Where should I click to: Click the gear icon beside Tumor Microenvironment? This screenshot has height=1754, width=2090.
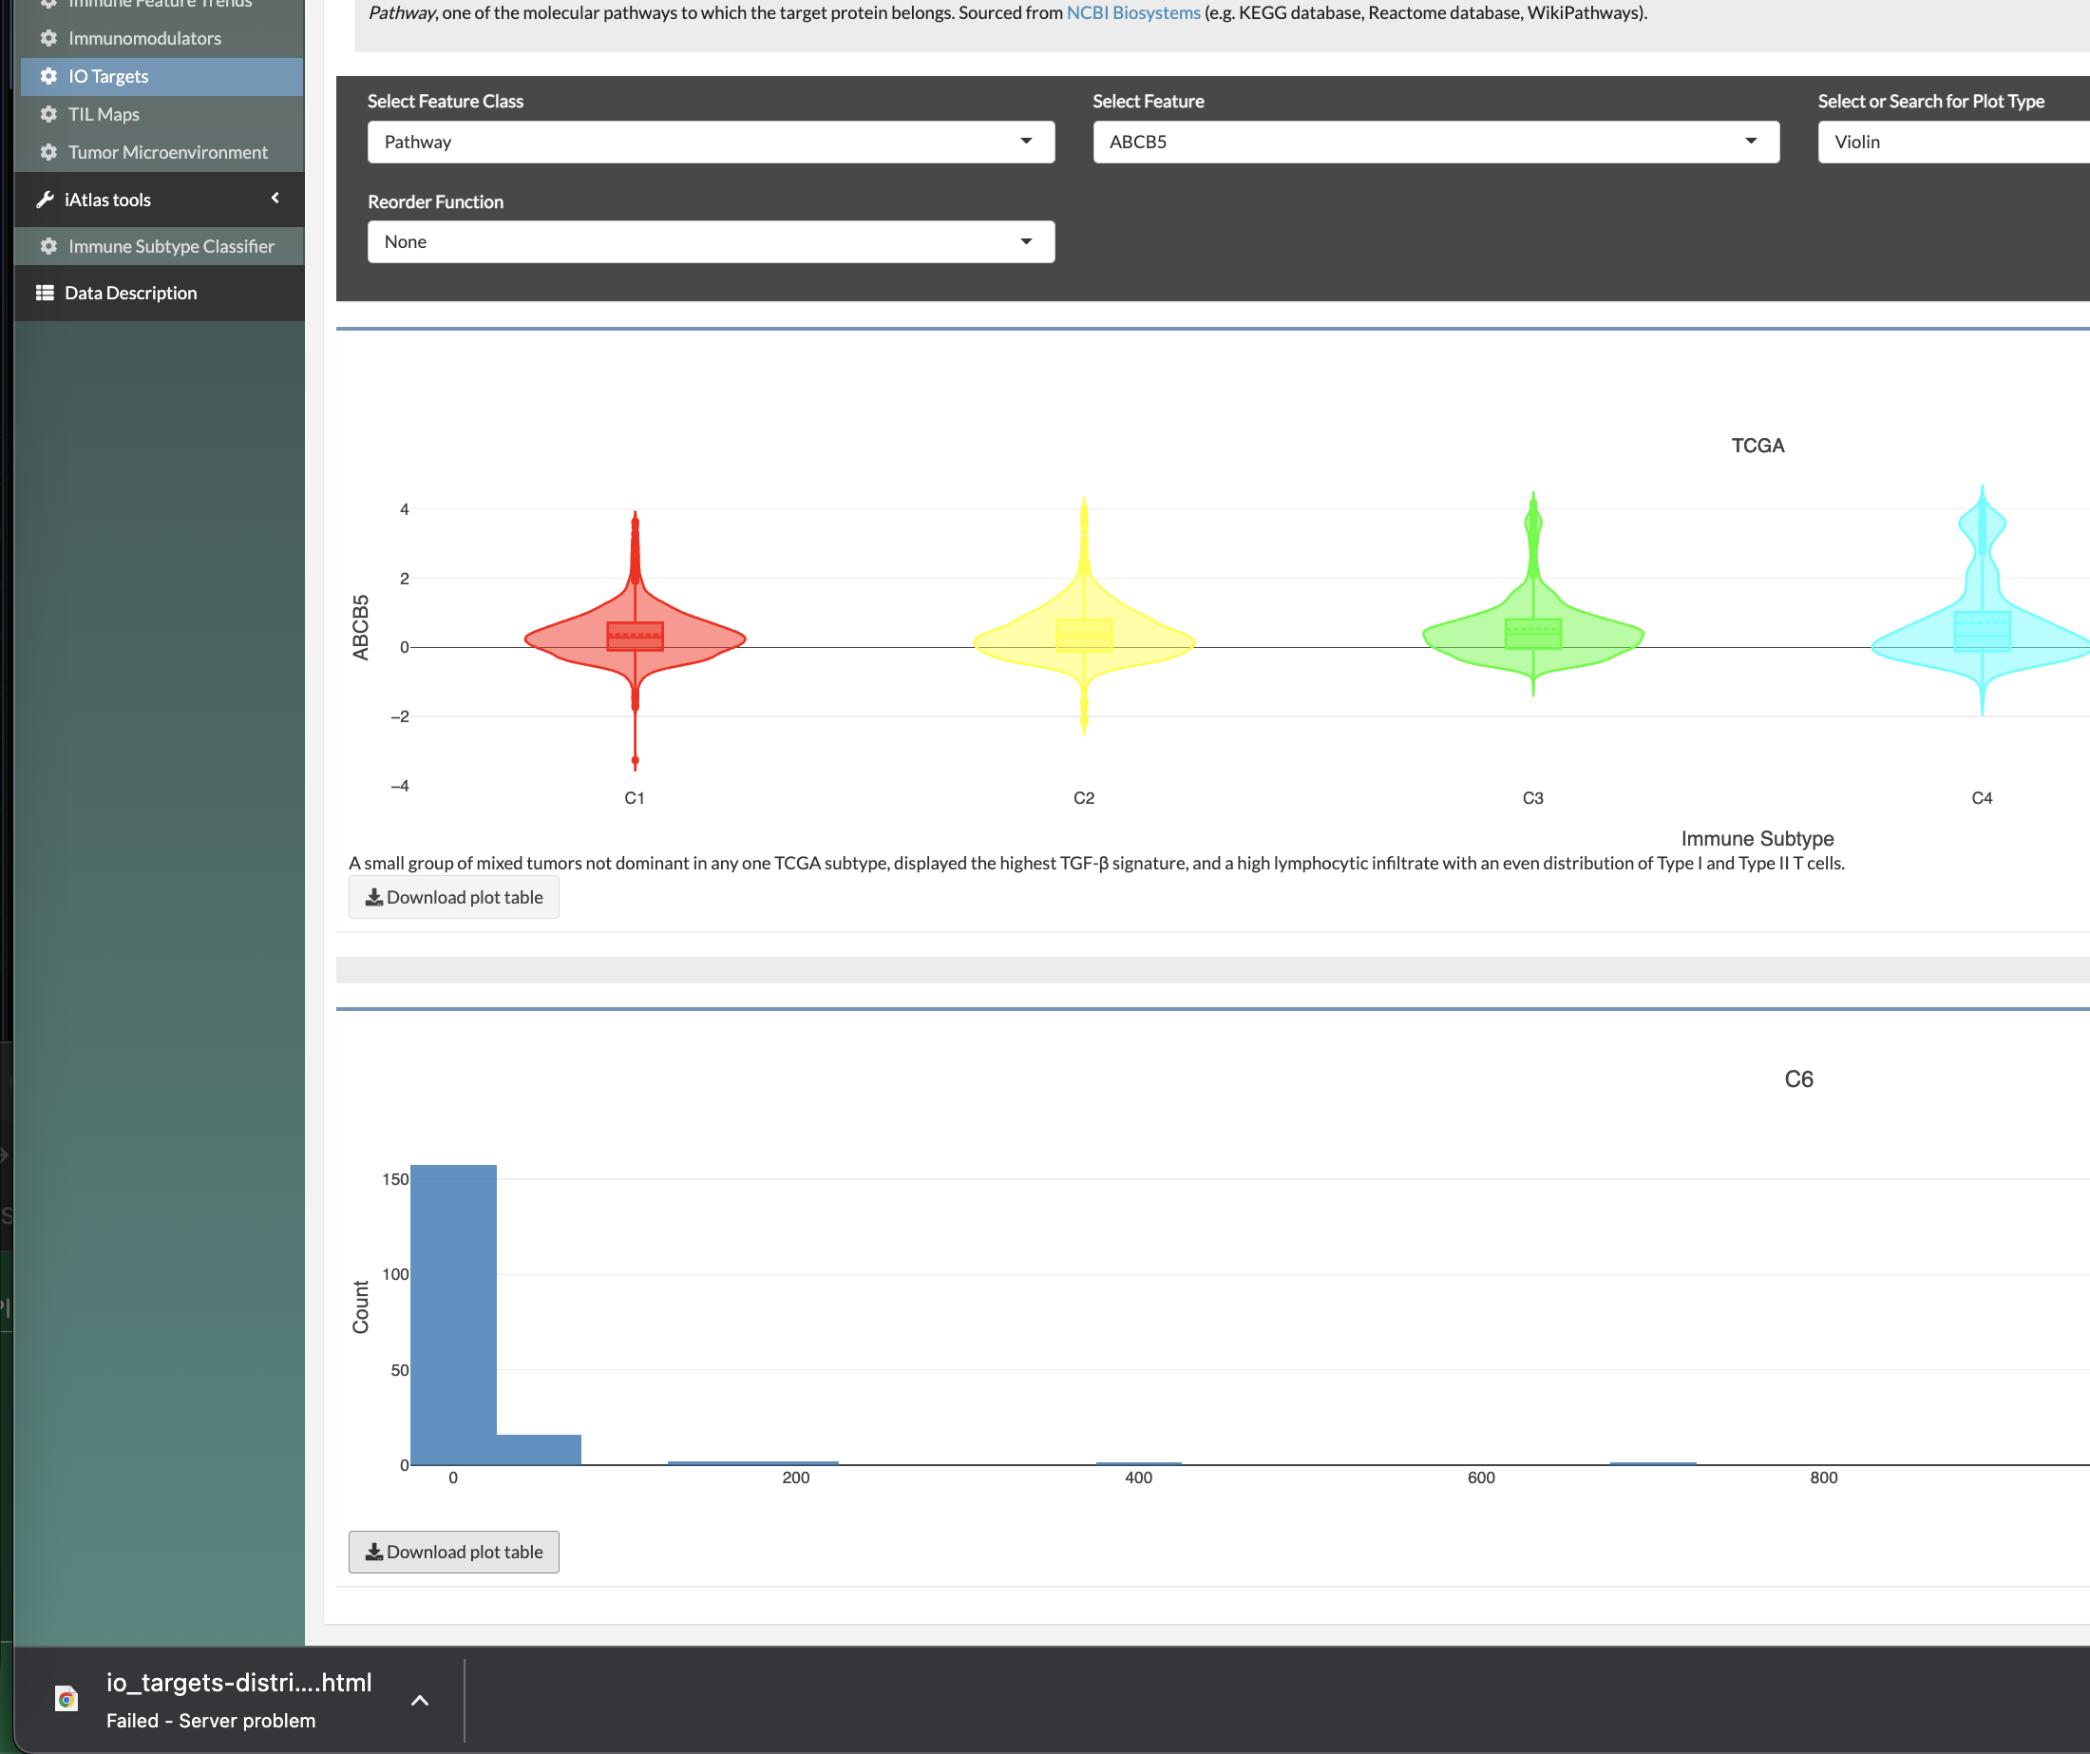point(47,151)
